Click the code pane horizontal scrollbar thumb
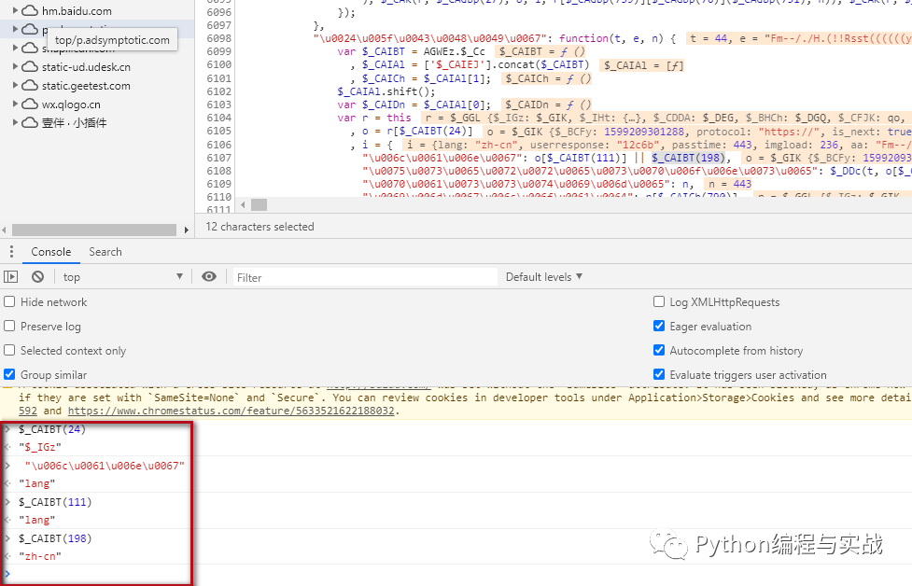This screenshot has height=586, width=912. [259, 204]
